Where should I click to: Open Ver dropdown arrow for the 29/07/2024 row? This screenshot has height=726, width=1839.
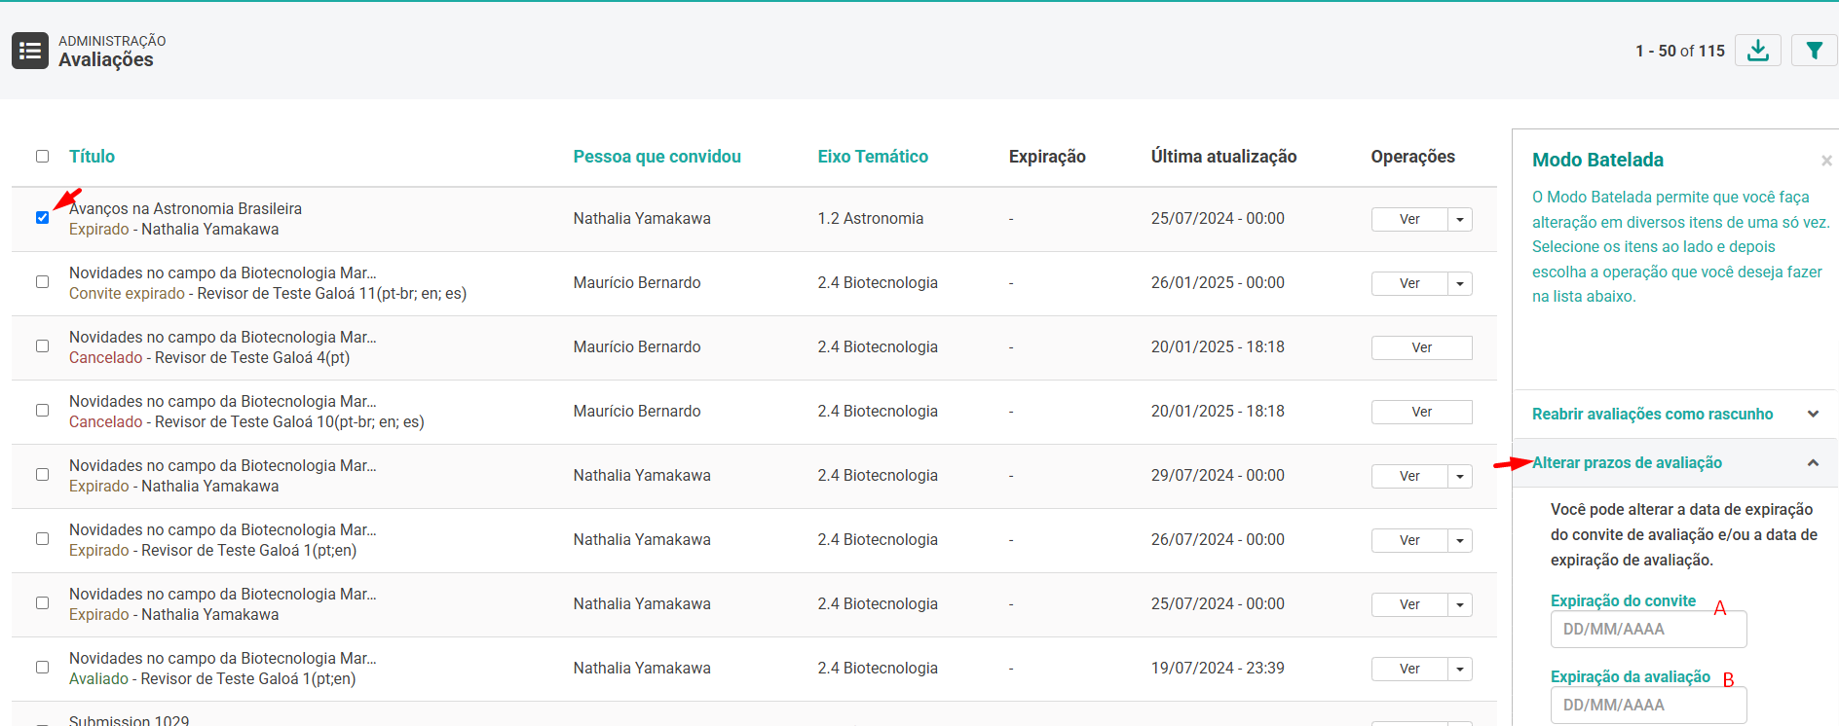point(1460,476)
